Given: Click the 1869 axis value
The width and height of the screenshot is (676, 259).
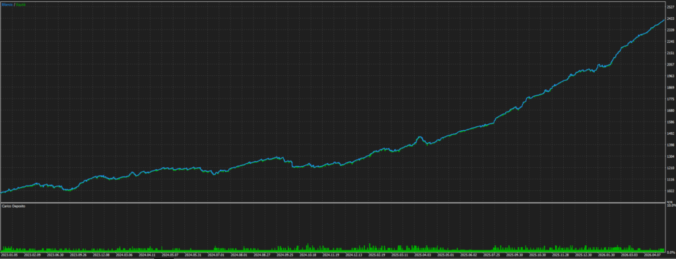Looking at the screenshot, I should tap(671, 88).
